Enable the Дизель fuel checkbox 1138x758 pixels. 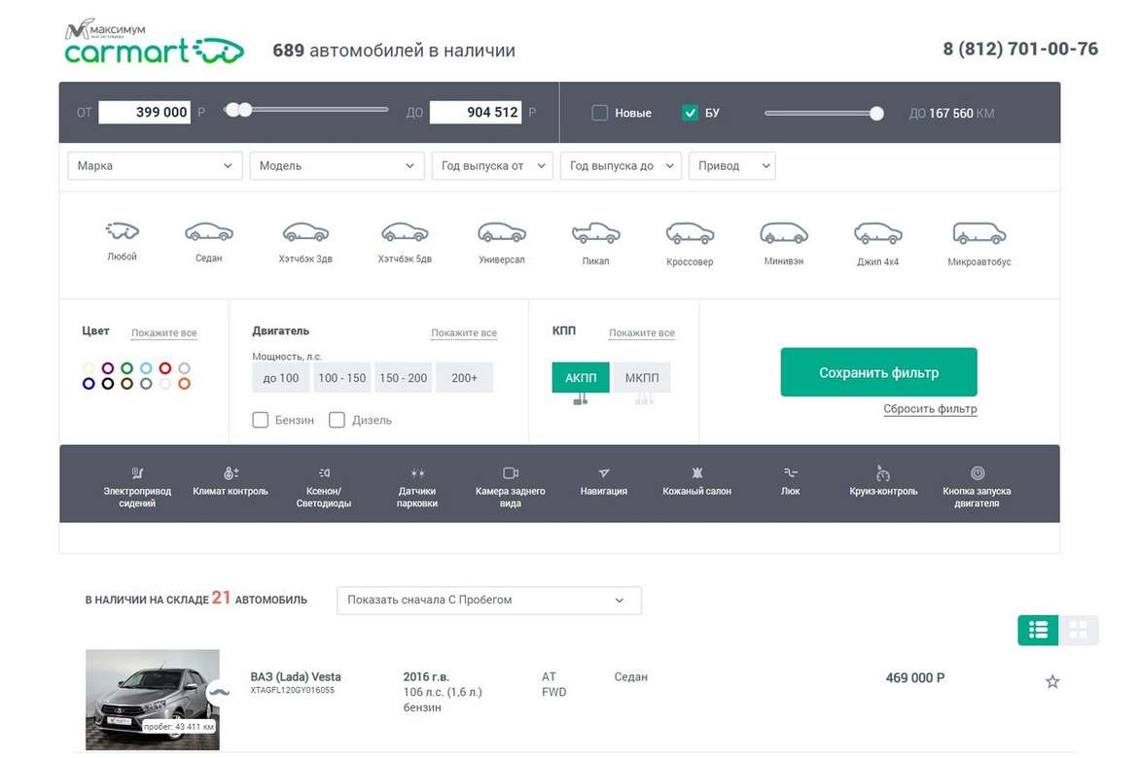click(x=338, y=420)
